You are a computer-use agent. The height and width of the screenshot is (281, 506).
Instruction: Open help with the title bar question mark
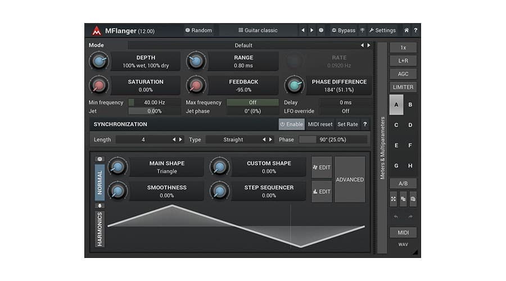(x=415, y=30)
